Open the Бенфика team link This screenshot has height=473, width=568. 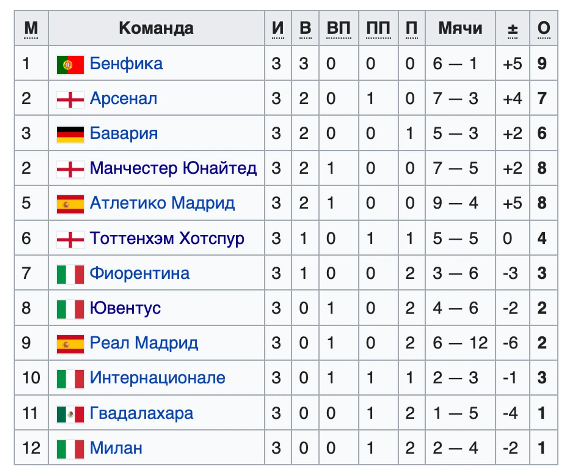coord(126,64)
